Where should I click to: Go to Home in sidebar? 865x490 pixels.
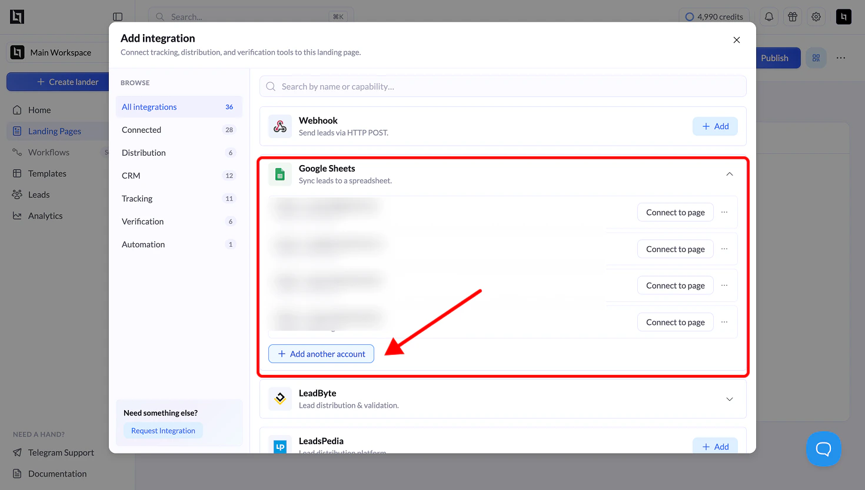click(39, 110)
